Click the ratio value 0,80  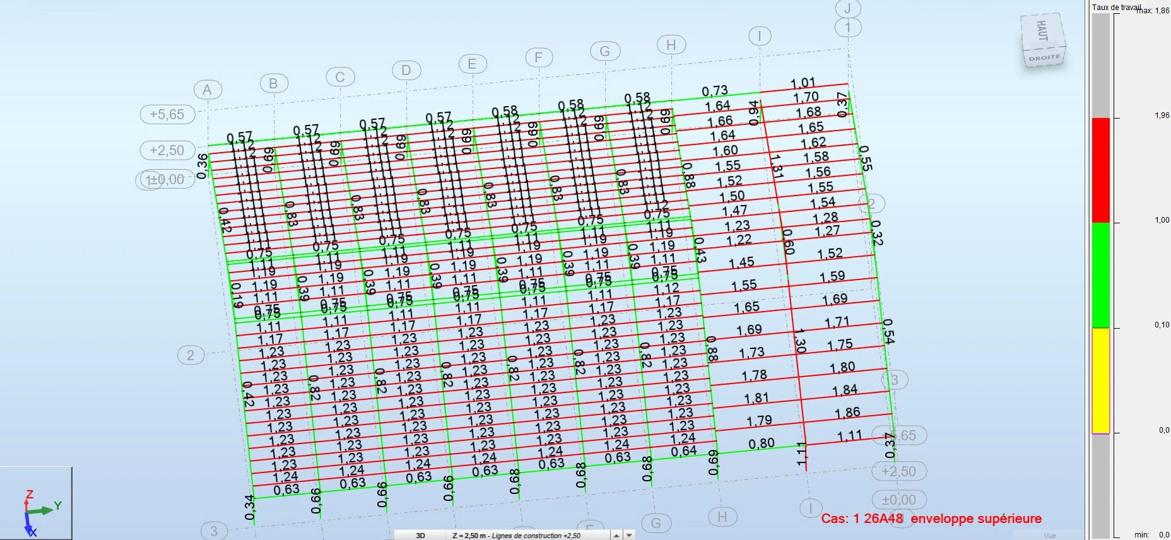762,443
